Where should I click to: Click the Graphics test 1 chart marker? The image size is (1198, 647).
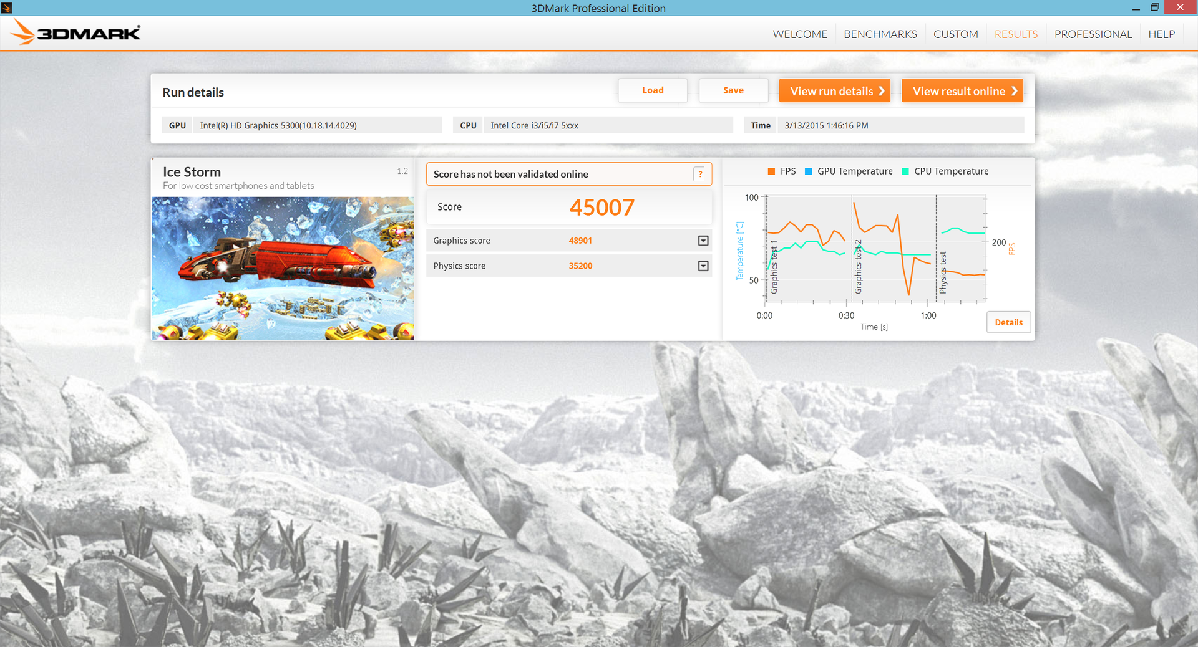[x=774, y=267]
